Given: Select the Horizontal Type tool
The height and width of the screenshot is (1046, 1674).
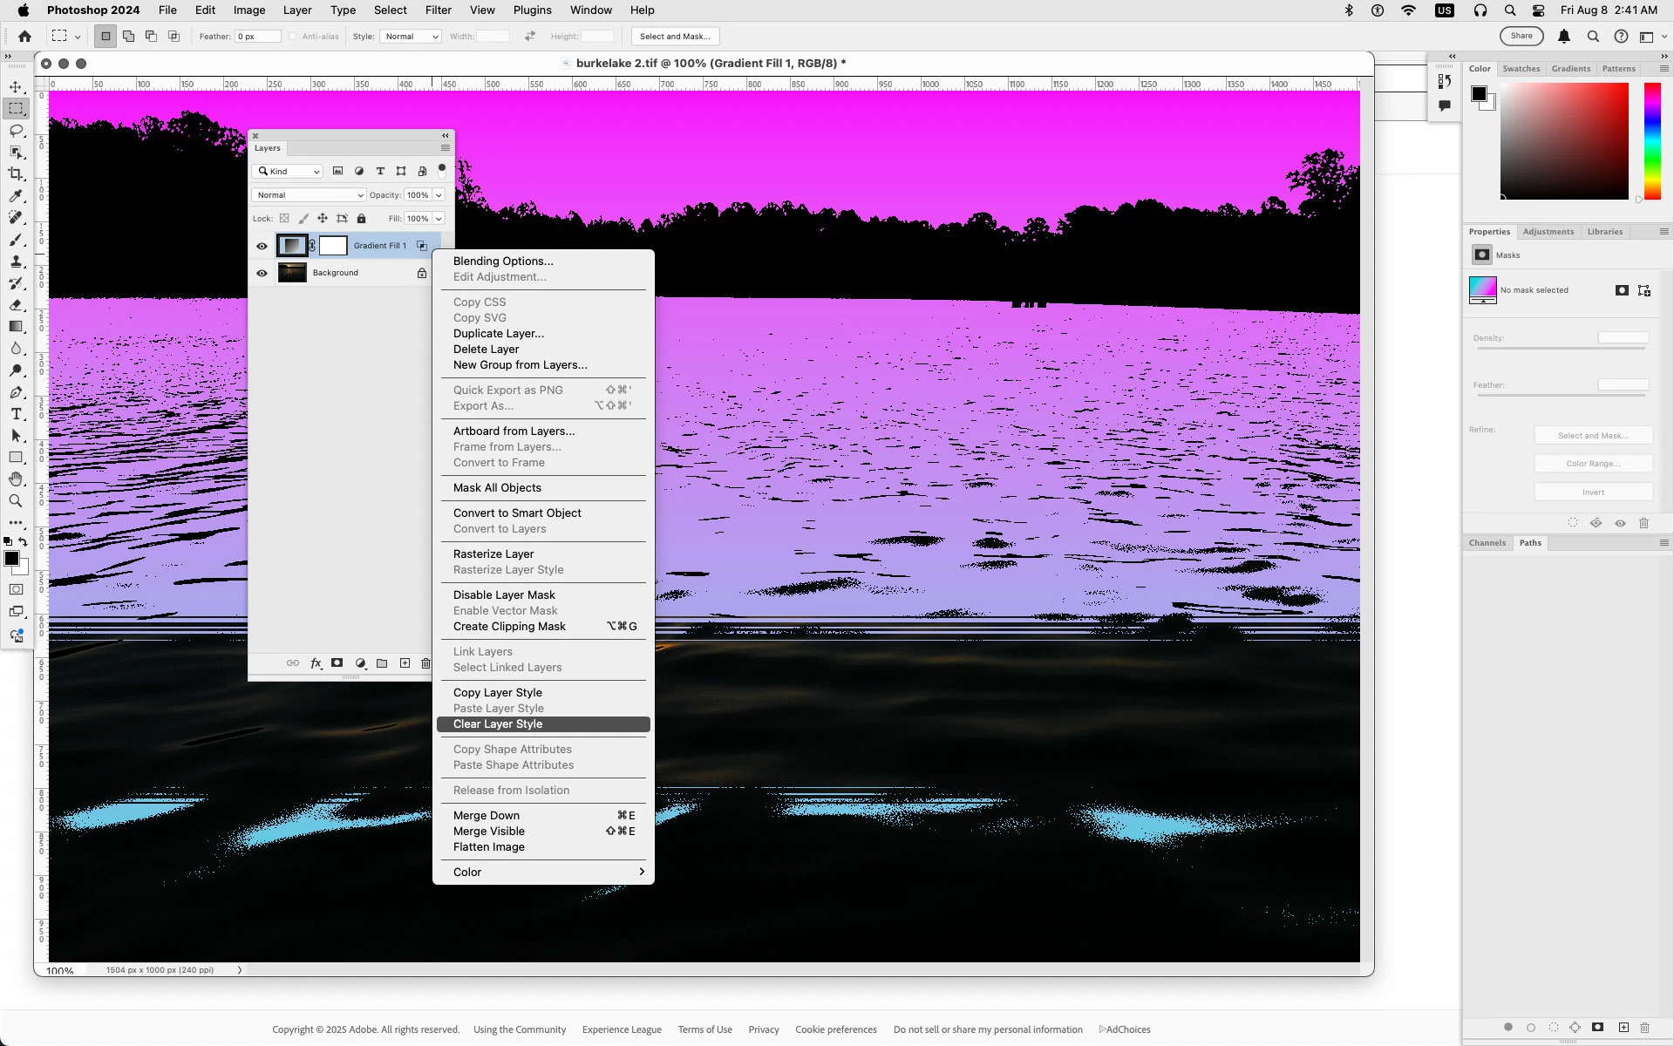Looking at the screenshot, I should (x=16, y=414).
